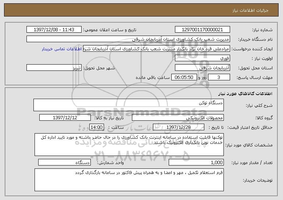Click the ساعت باقی مانده text
The height and width of the screenshot is (200, 283).
pos(153,77)
